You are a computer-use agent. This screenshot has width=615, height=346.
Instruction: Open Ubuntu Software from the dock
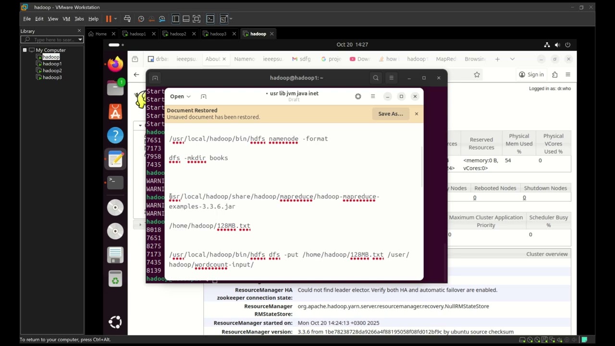(115, 111)
